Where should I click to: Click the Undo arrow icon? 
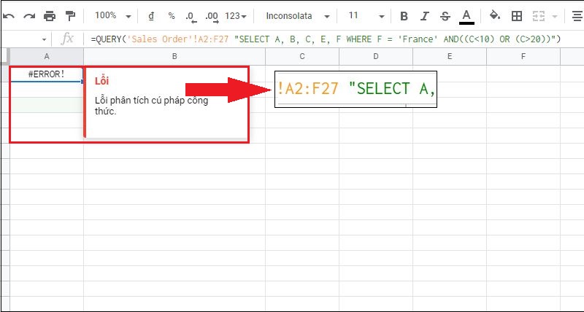tap(9, 16)
